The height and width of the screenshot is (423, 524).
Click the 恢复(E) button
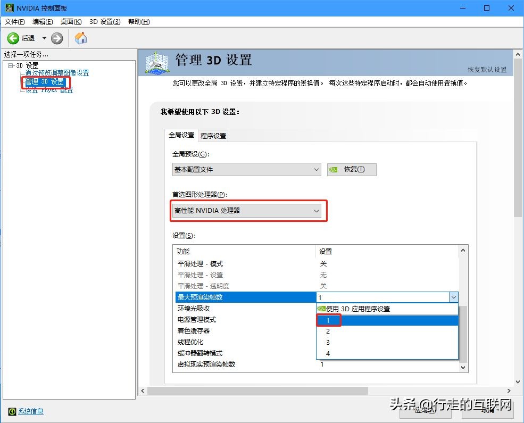(x=352, y=169)
